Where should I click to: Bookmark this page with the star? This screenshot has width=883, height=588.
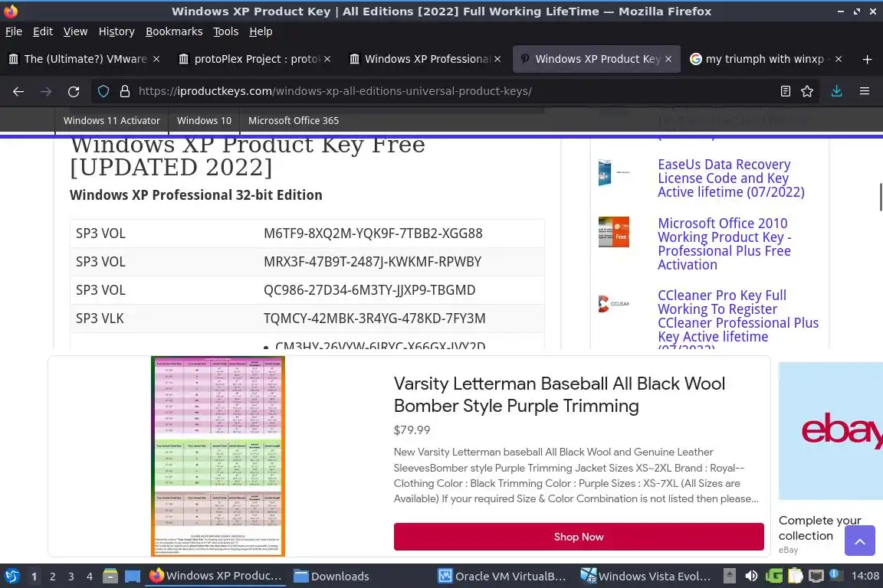[807, 91]
